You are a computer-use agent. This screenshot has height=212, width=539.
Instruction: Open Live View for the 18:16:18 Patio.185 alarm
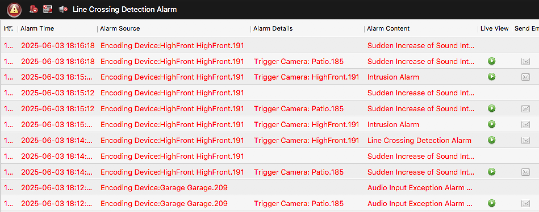click(491, 61)
